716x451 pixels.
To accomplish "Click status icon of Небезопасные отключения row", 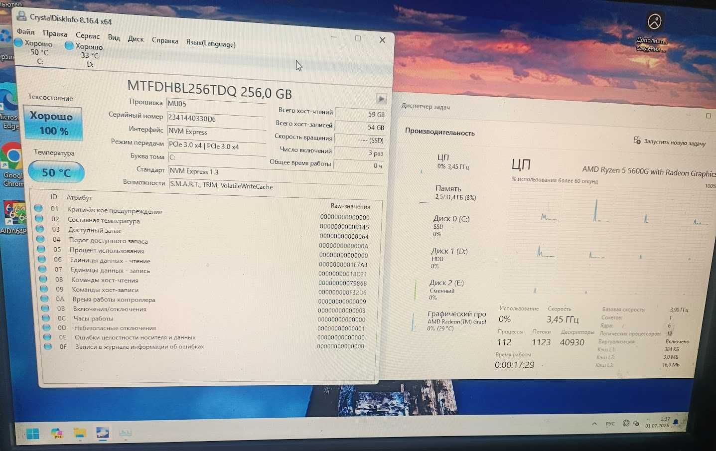I will 47,327.
